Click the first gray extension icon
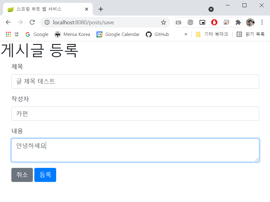The height and width of the screenshot is (202, 270). pos(178,22)
